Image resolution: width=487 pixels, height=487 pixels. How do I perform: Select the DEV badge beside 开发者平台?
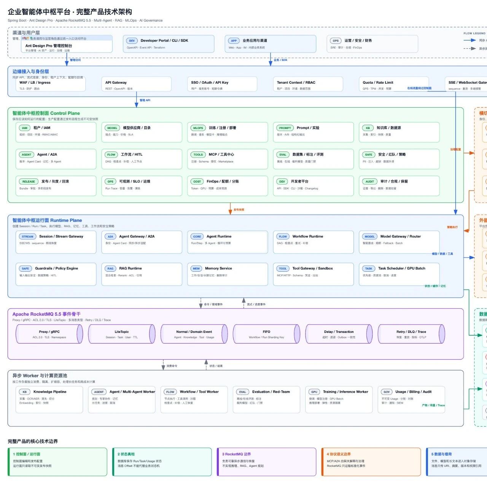tap(282, 182)
